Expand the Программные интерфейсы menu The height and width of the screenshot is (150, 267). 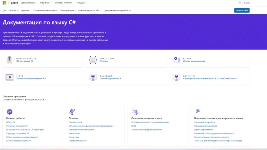pyautogui.click(x=117, y=11)
